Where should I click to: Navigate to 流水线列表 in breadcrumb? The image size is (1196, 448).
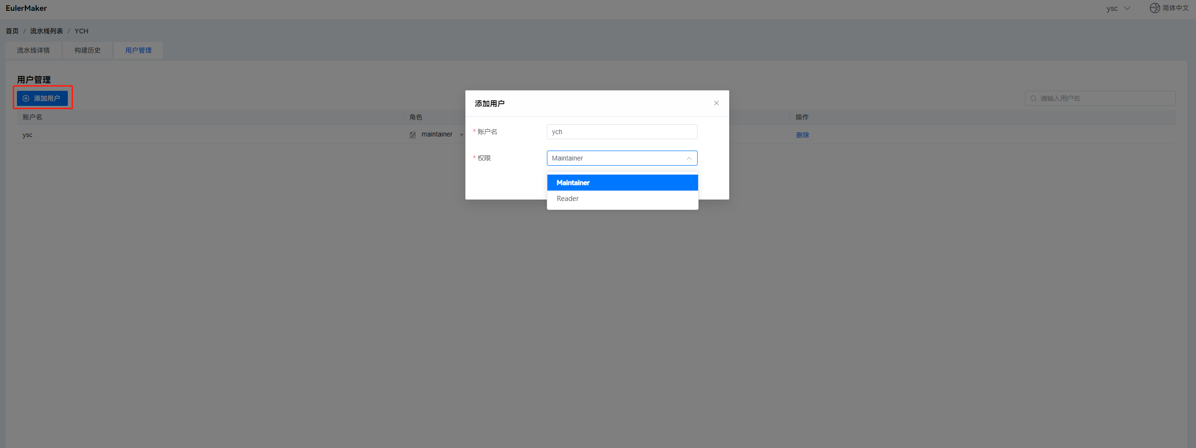click(x=47, y=31)
